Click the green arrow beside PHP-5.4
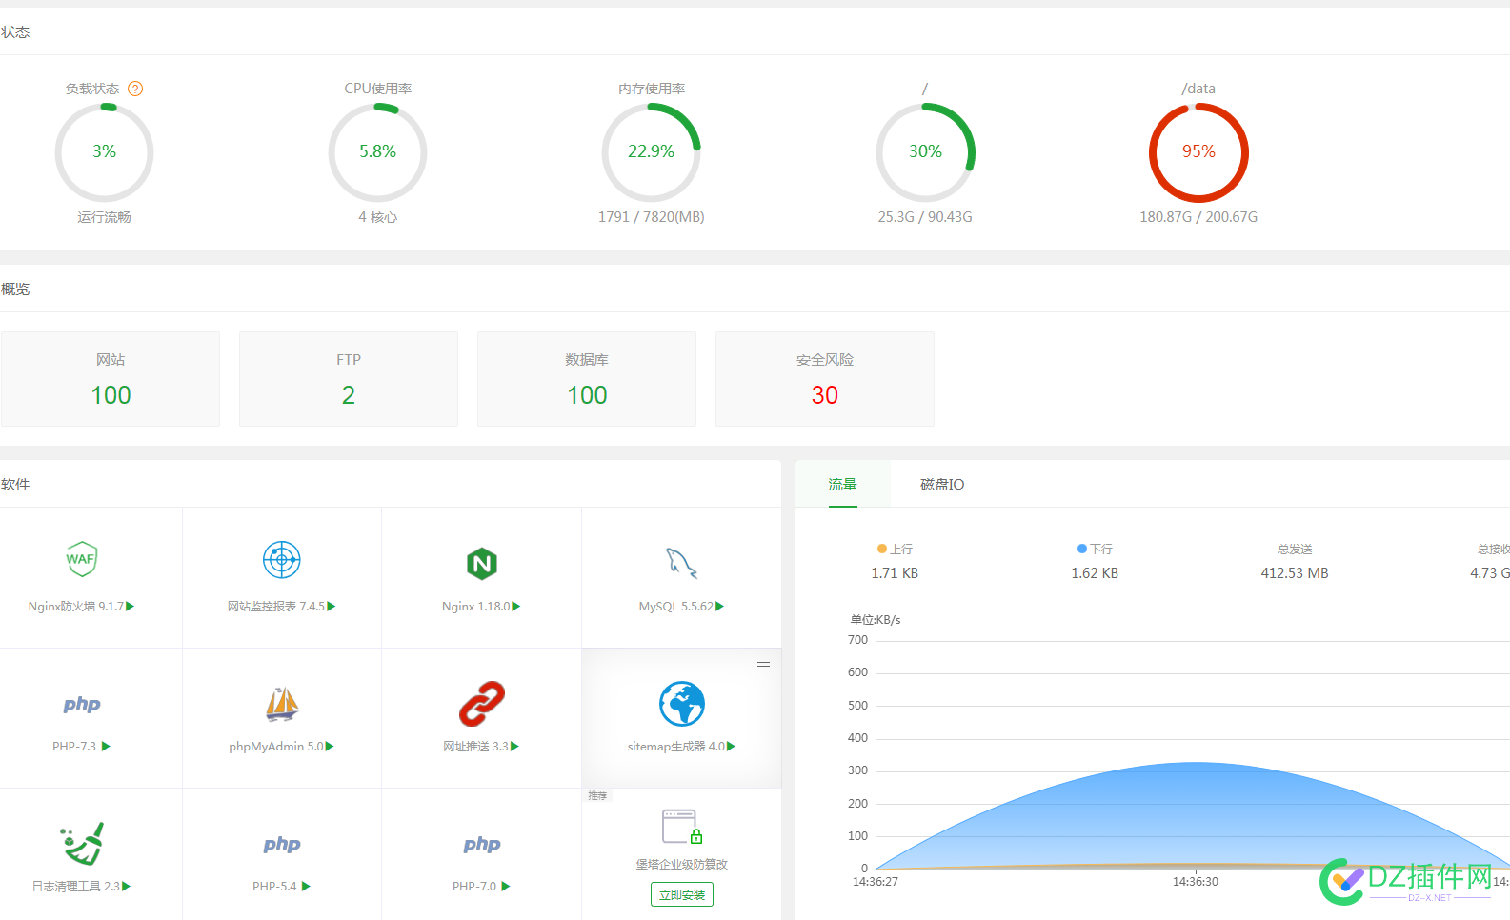Screen dimensions: 1510x920 (x=306, y=887)
